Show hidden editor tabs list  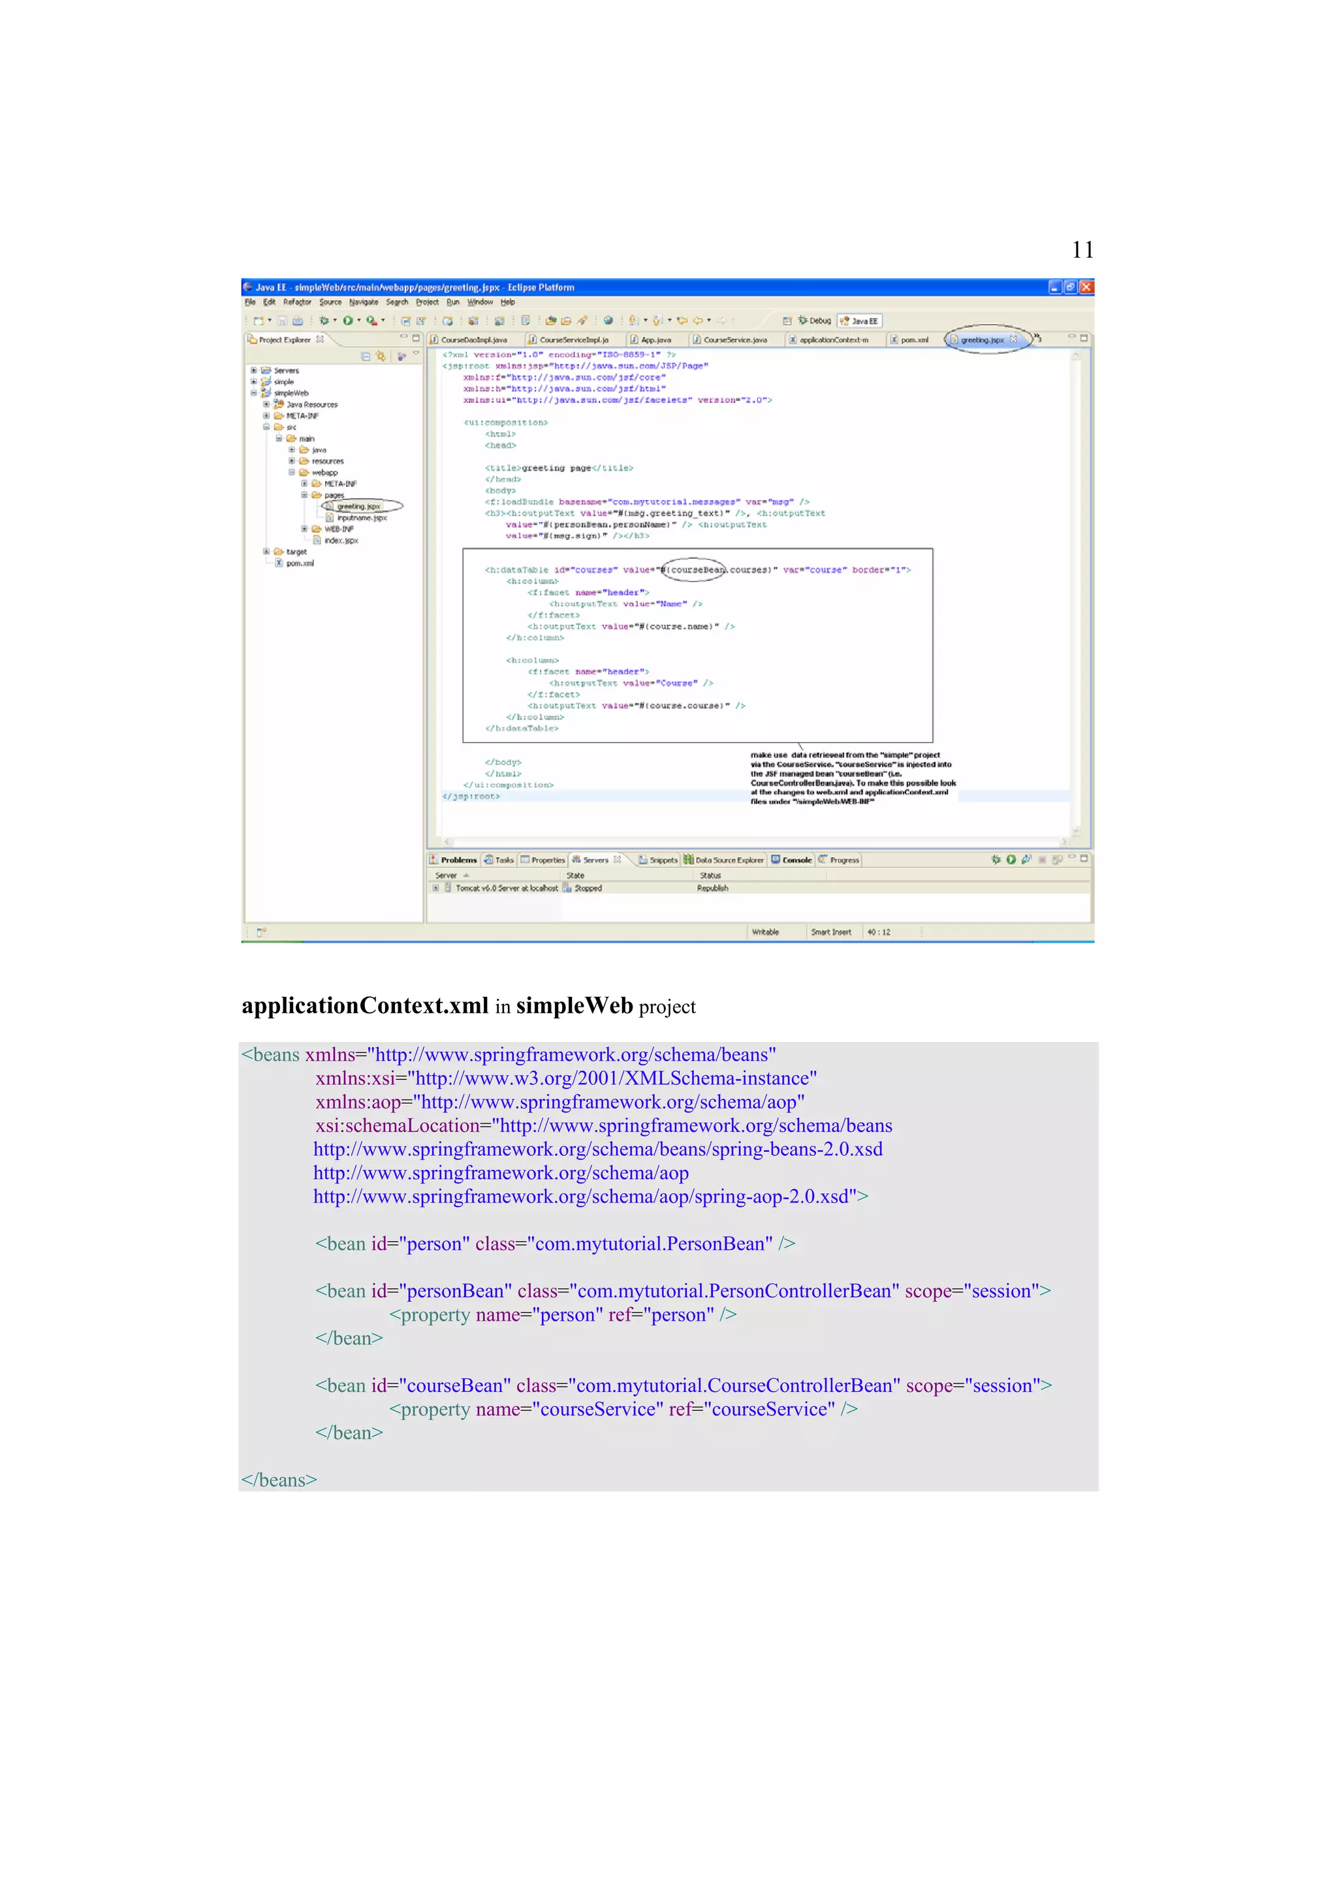(1038, 338)
